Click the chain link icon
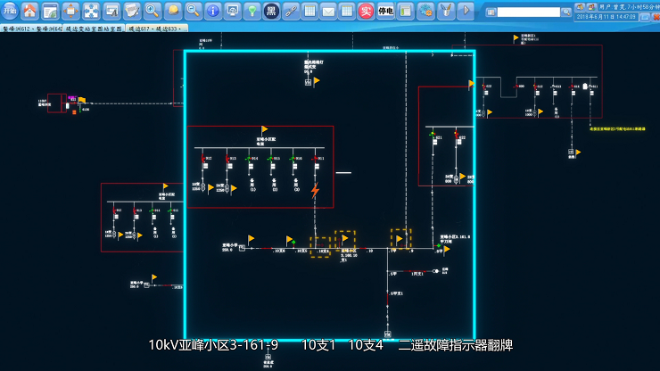 [x=291, y=11]
